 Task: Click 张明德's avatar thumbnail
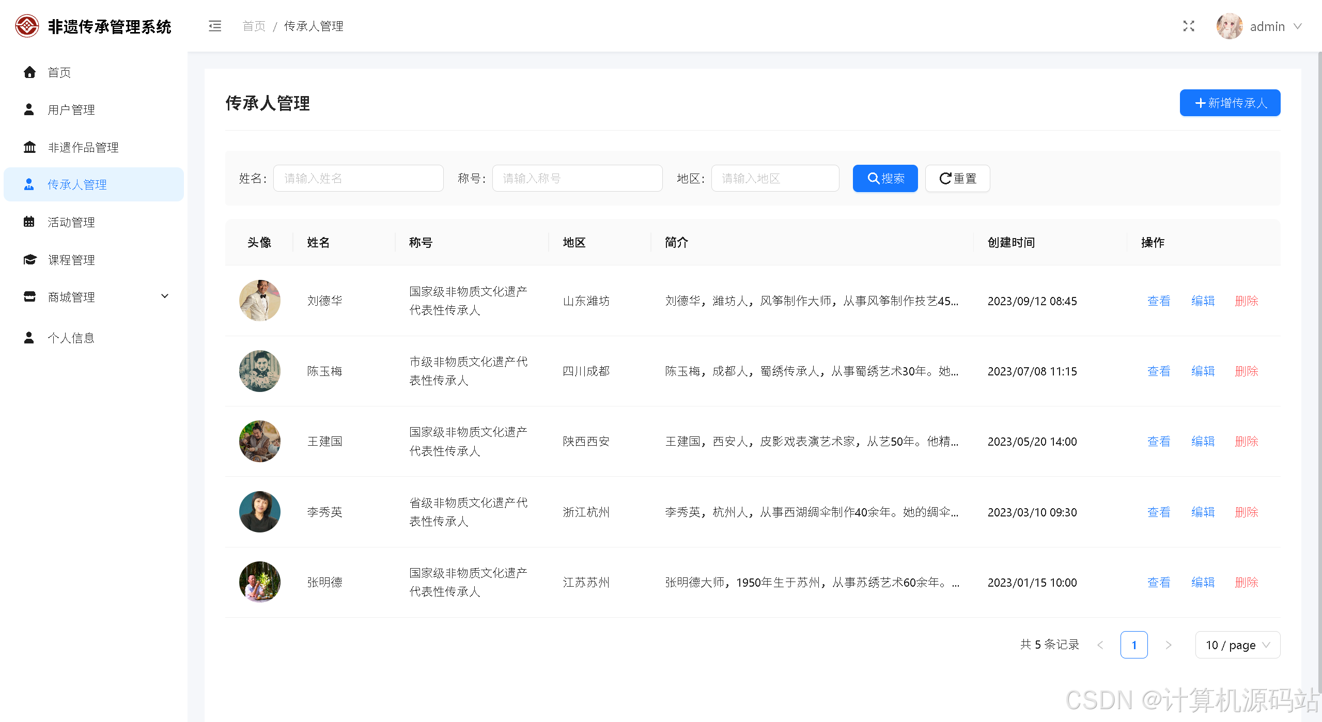click(x=259, y=582)
